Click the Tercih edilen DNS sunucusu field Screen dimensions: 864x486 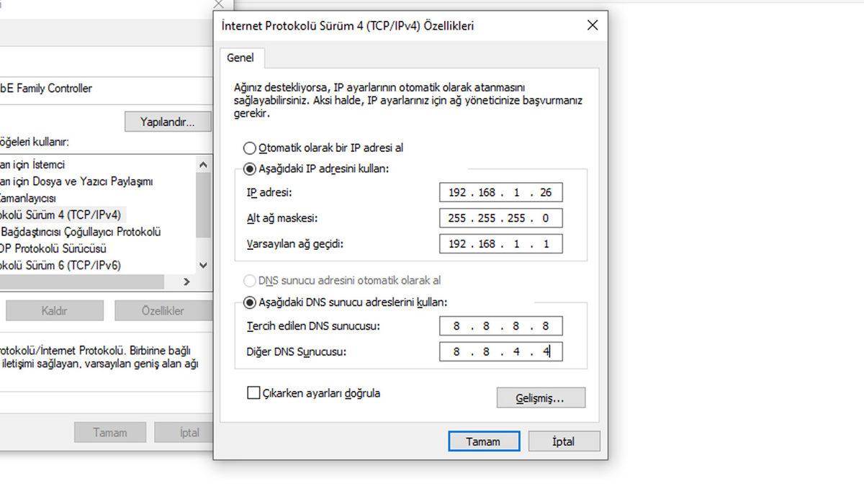click(501, 325)
